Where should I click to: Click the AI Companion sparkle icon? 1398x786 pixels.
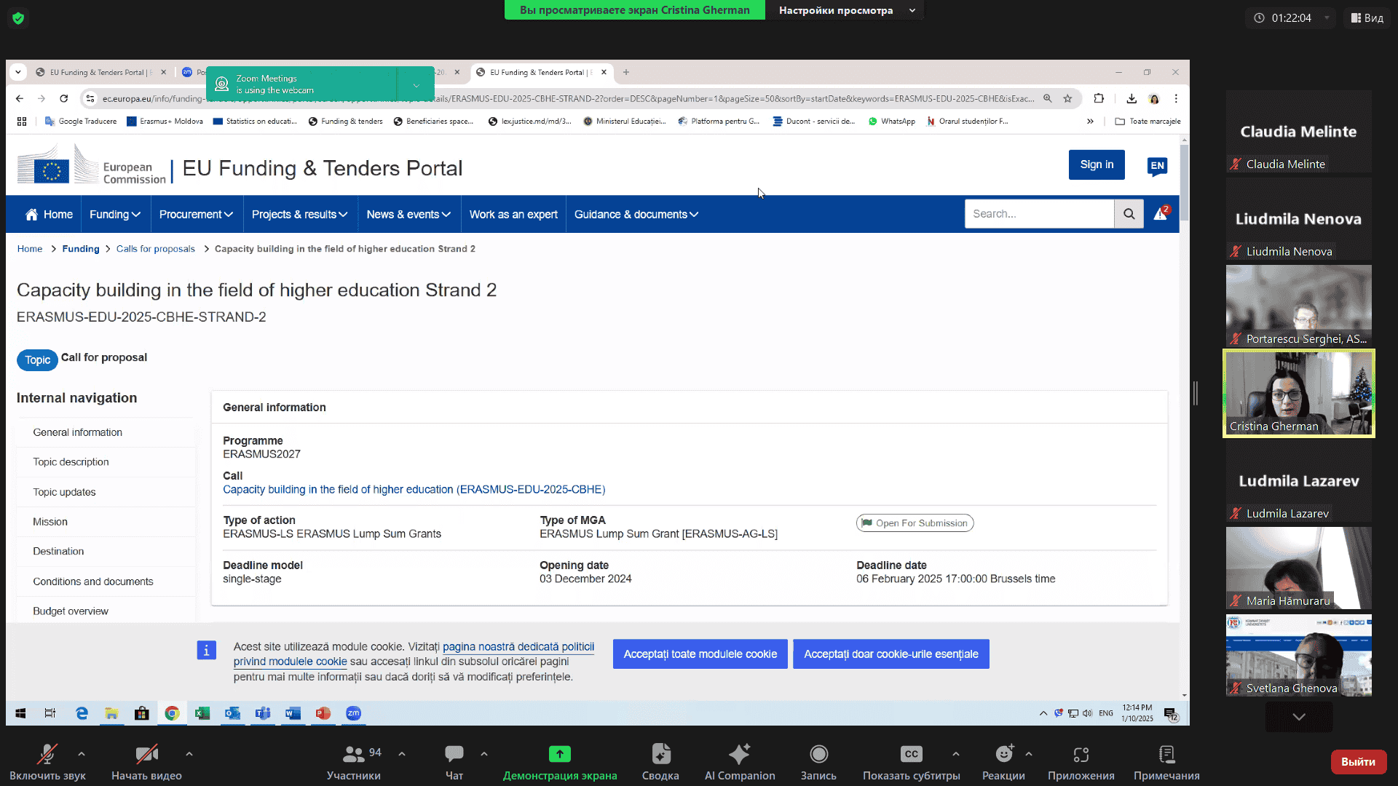739,754
